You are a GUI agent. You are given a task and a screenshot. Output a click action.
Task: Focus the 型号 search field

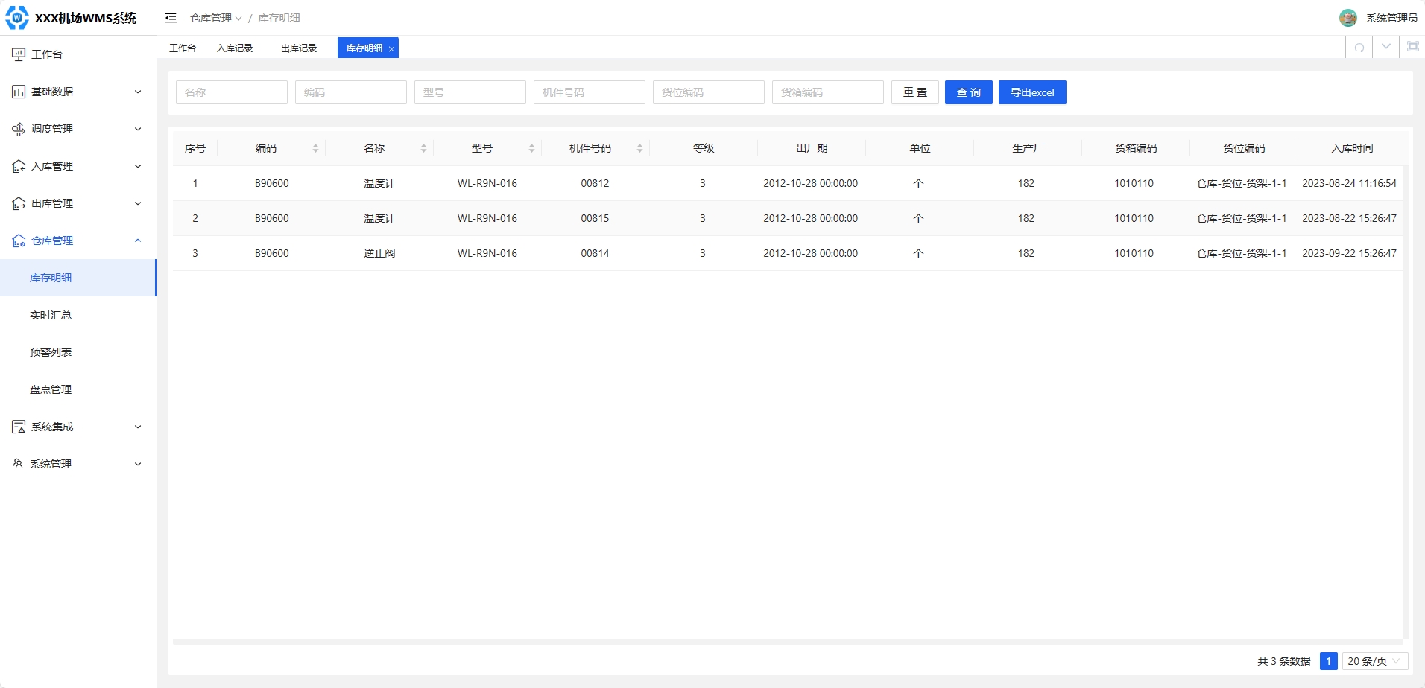click(470, 92)
